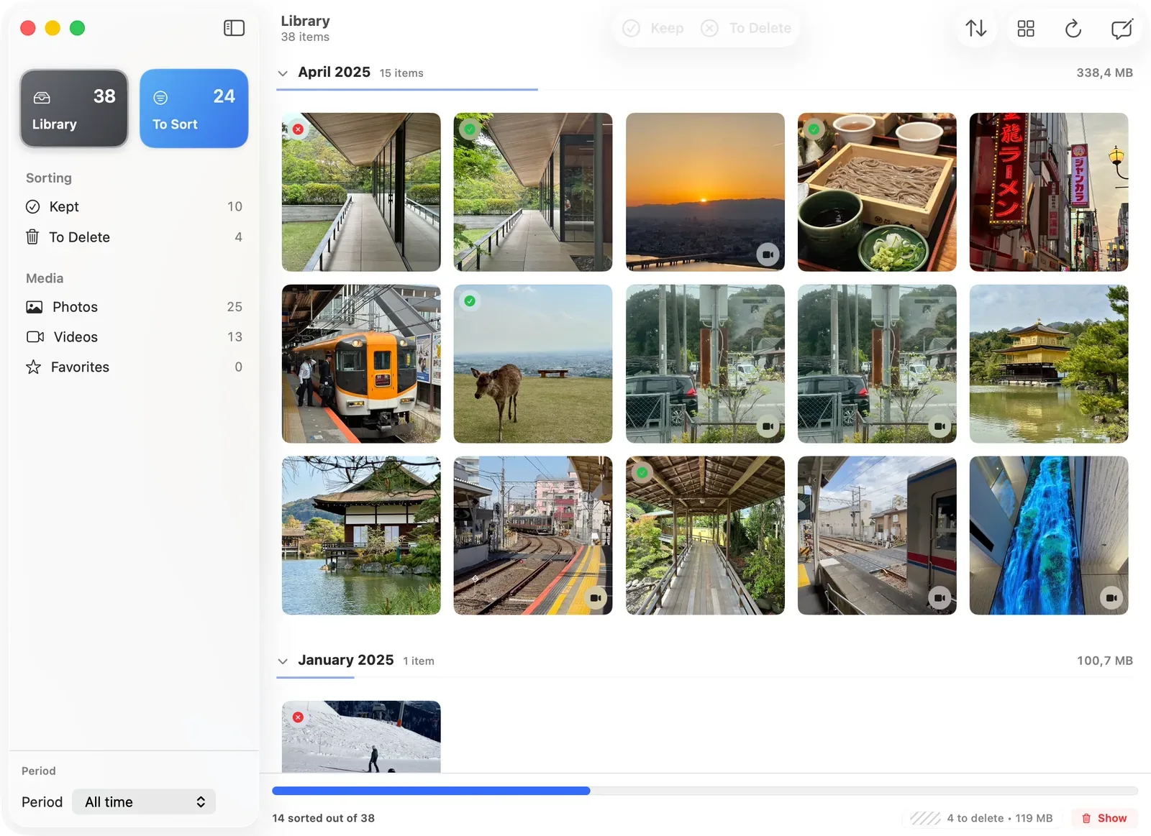
Task: Open the Kept sorting filter
Action: click(134, 207)
